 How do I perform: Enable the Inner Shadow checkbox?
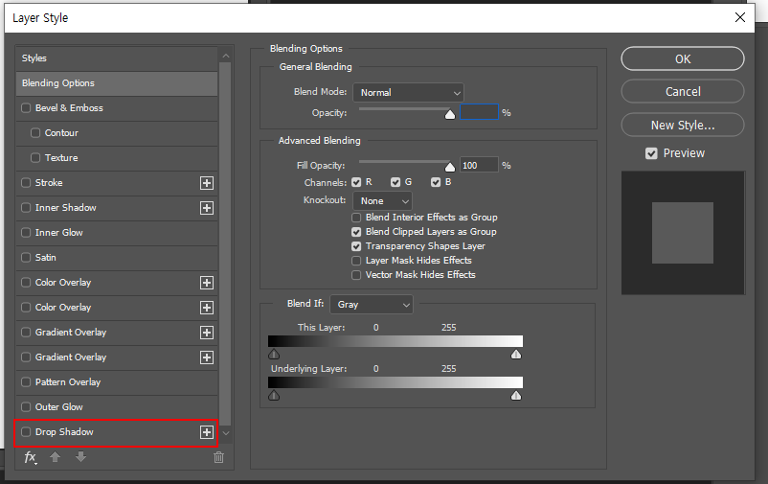26,208
